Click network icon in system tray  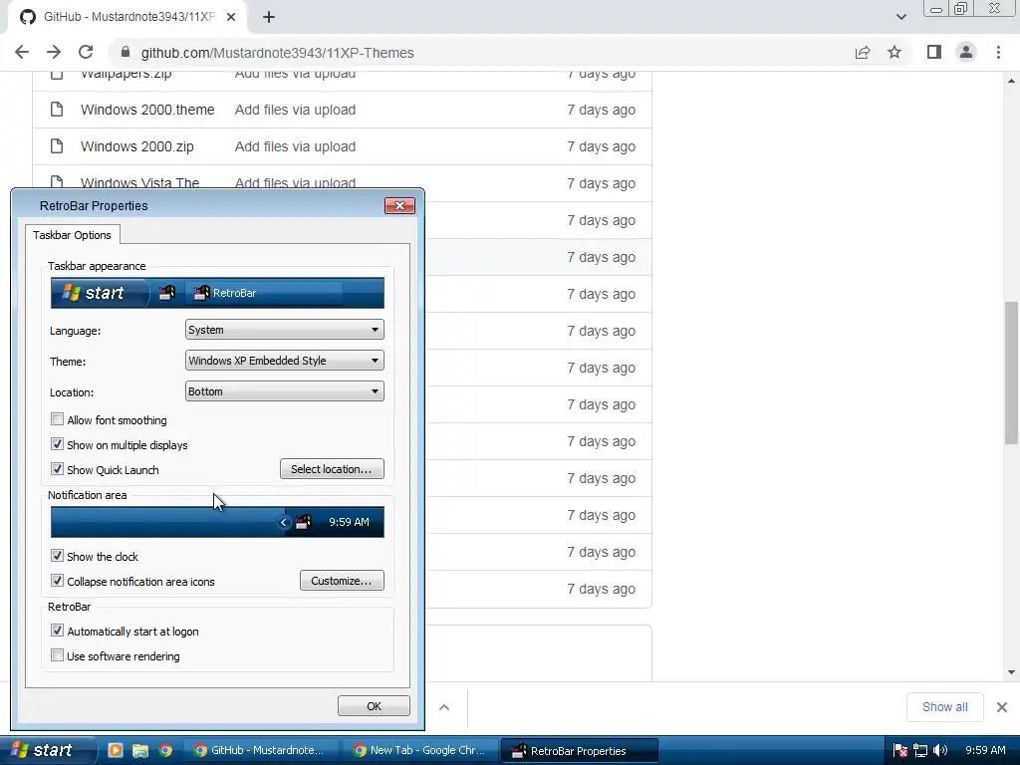tap(920, 751)
